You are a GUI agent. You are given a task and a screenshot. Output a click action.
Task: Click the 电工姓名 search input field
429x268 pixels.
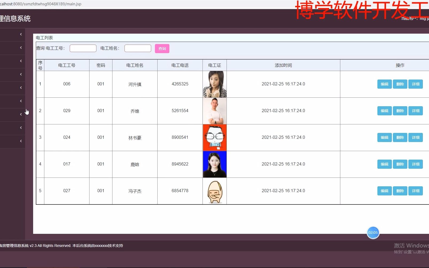click(138, 48)
